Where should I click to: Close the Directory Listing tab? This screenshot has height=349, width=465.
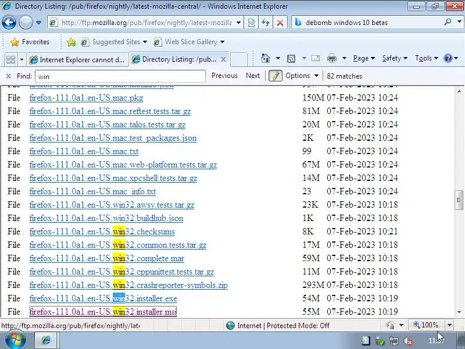[224, 60]
